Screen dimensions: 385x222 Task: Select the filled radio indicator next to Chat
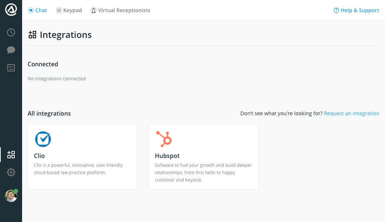coord(31,10)
